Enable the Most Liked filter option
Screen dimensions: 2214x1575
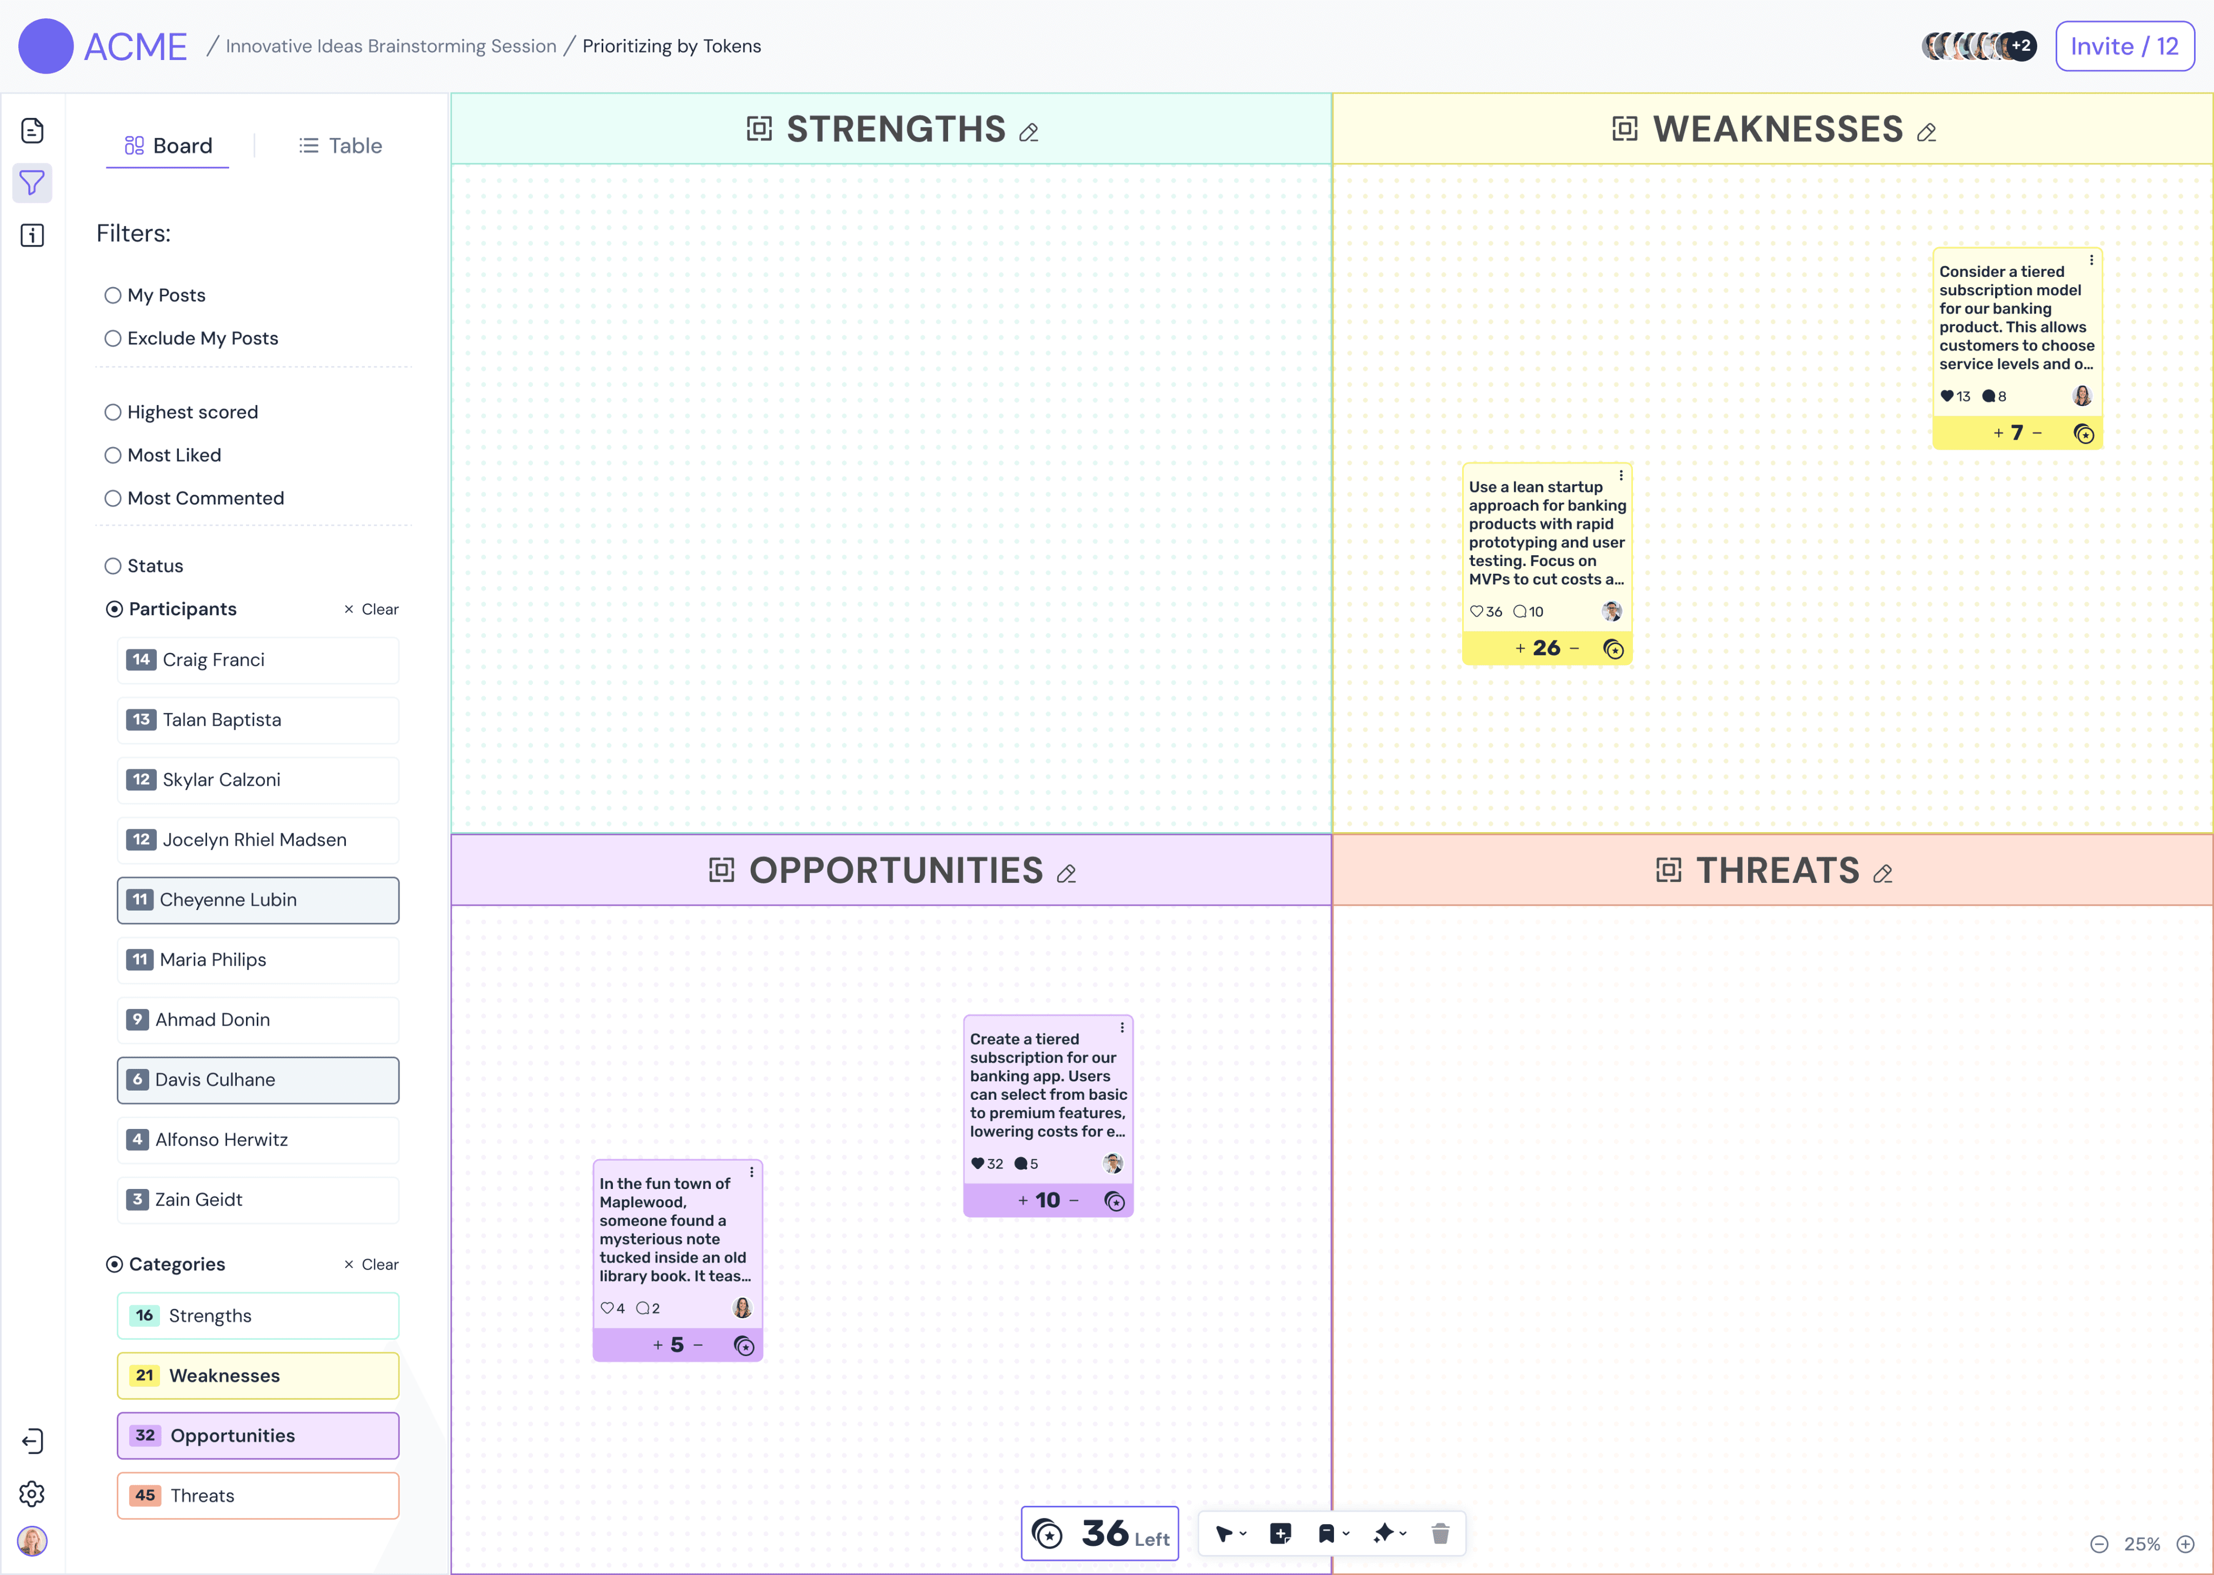click(x=114, y=455)
